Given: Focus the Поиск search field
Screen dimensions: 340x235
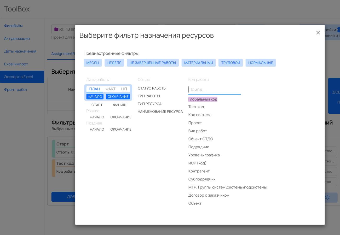Looking at the screenshot, I should click(x=215, y=90).
